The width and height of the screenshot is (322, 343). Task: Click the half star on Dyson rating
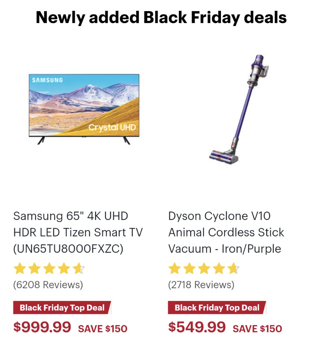coord(233,269)
